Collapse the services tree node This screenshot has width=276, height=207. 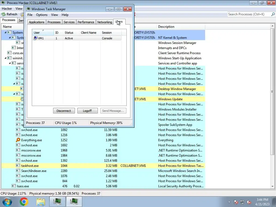point(10,63)
